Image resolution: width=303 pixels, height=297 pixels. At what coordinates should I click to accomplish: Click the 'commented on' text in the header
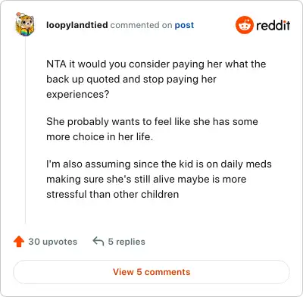(x=141, y=25)
